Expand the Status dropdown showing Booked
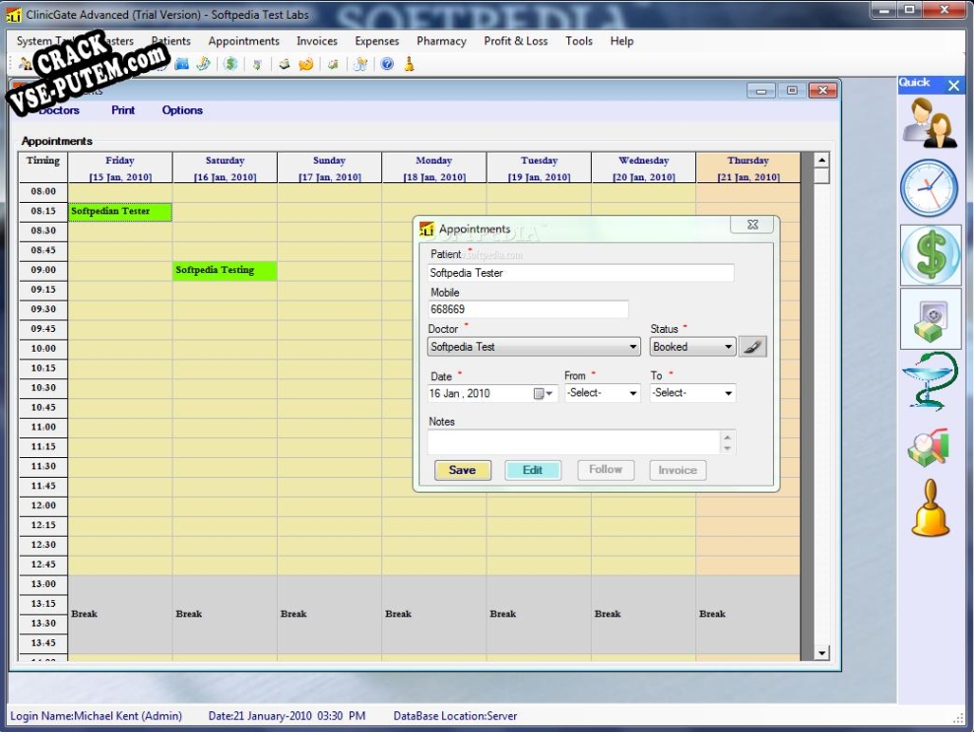Viewport: 974px width, 732px height. tap(728, 347)
